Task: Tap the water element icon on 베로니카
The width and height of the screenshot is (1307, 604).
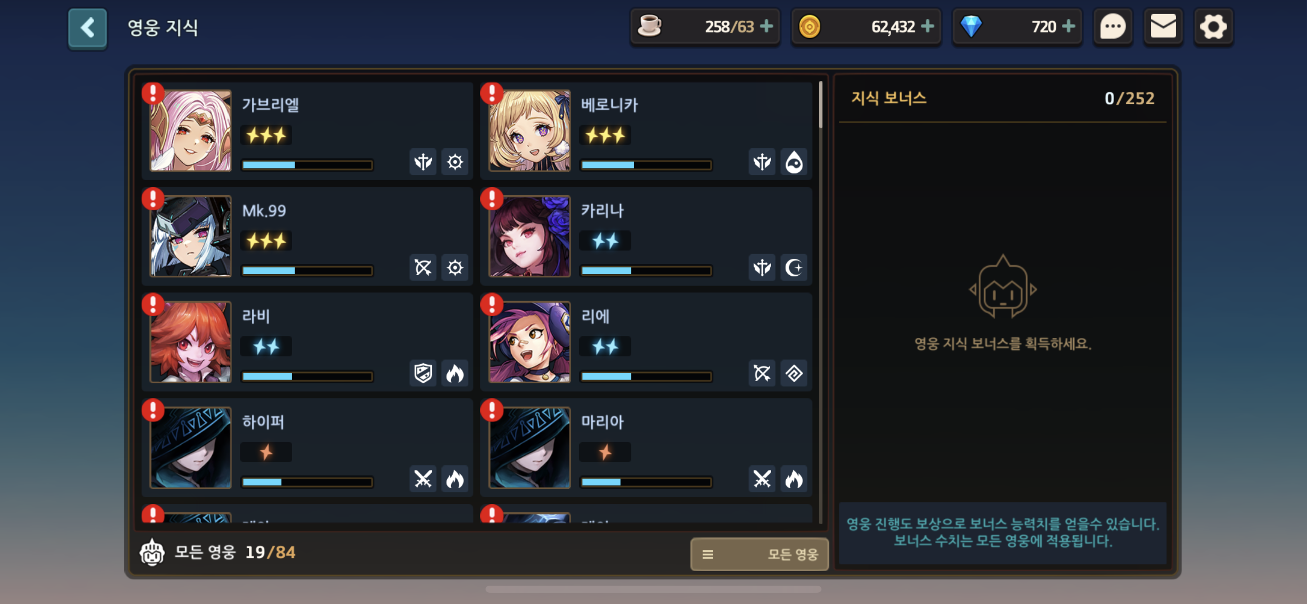Action: (x=794, y=162)
